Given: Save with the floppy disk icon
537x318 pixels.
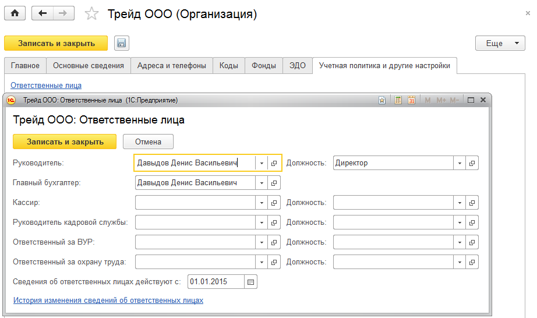Looking at the screenshot, I should coord(121,43).
